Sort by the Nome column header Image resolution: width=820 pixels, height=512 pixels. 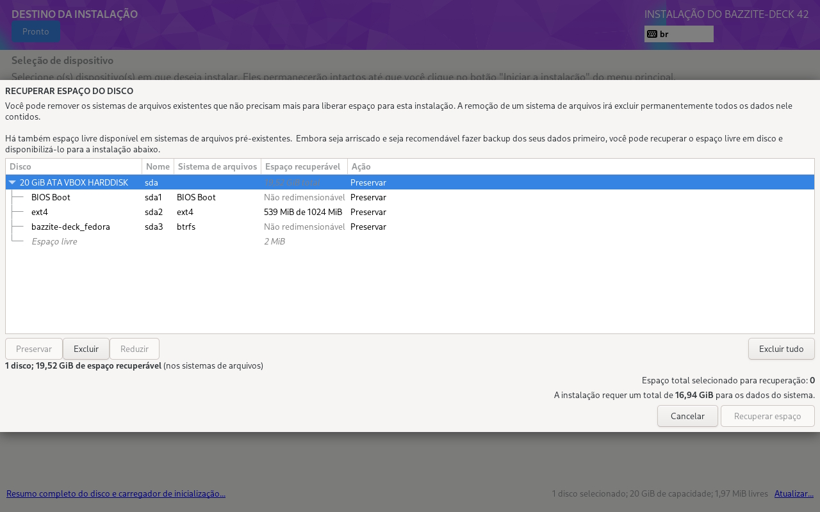click(x=158, y=166)
